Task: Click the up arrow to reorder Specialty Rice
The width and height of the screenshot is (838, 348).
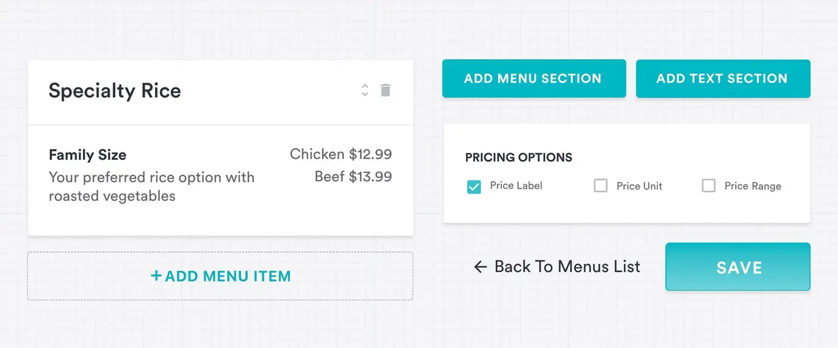Action: [365, 86]
